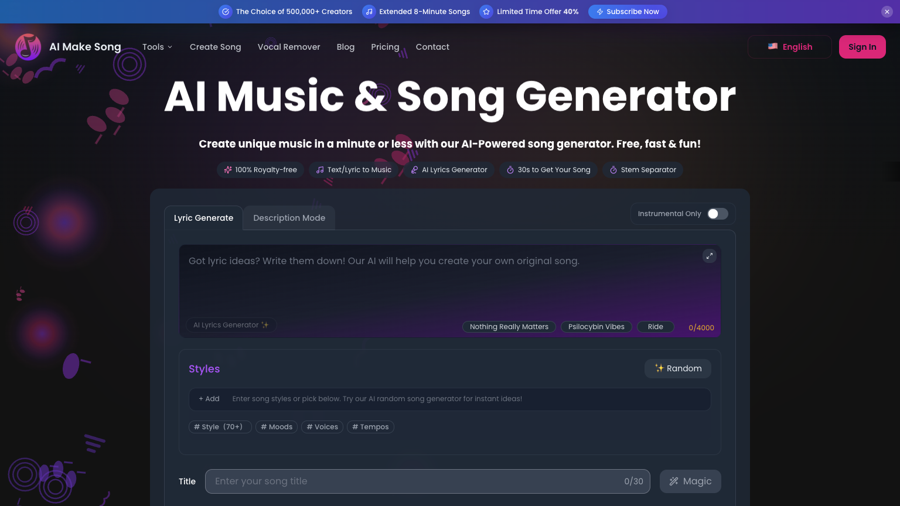Click the Stem Separator feature badge
Viewport: 900px width, 506px height.
click(642, 170)
